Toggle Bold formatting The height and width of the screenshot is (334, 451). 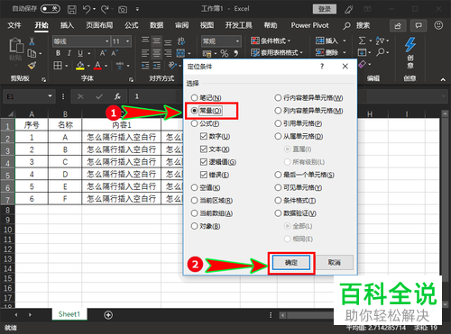pyautogui.click(x=58, y=53)
